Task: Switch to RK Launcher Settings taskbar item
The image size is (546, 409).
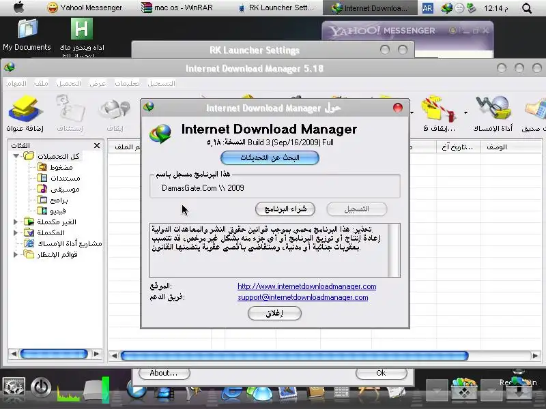Action: [276, 7]
